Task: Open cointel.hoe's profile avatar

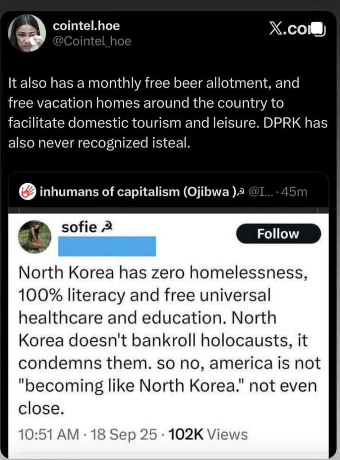Action: 27,34
